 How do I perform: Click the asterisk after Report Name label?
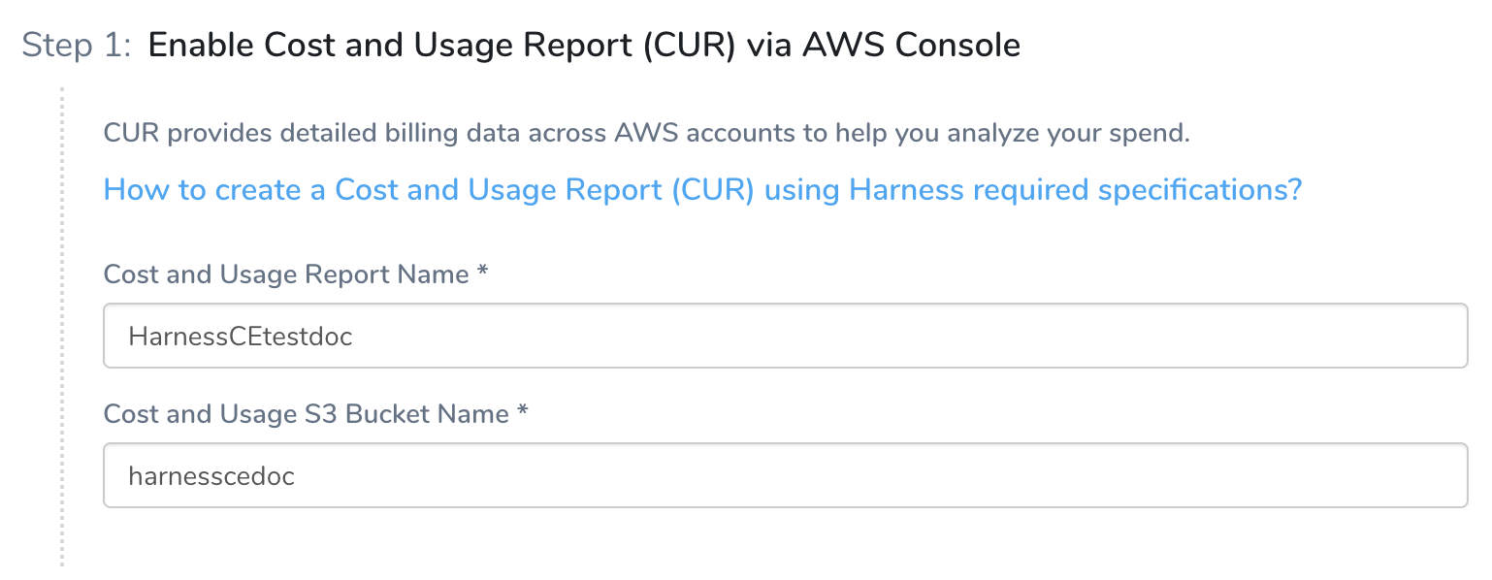point(481,273)
